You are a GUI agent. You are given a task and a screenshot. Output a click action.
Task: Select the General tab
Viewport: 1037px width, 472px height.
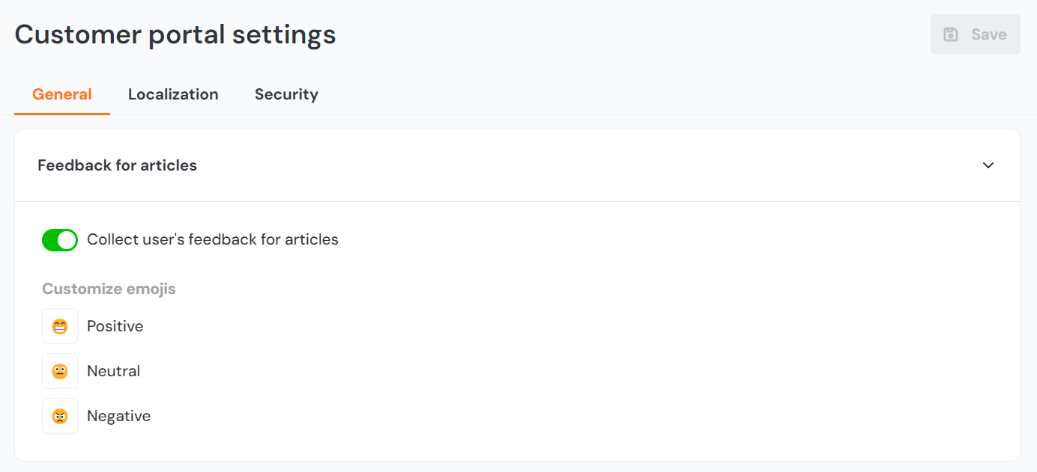(x=62, y=94)
